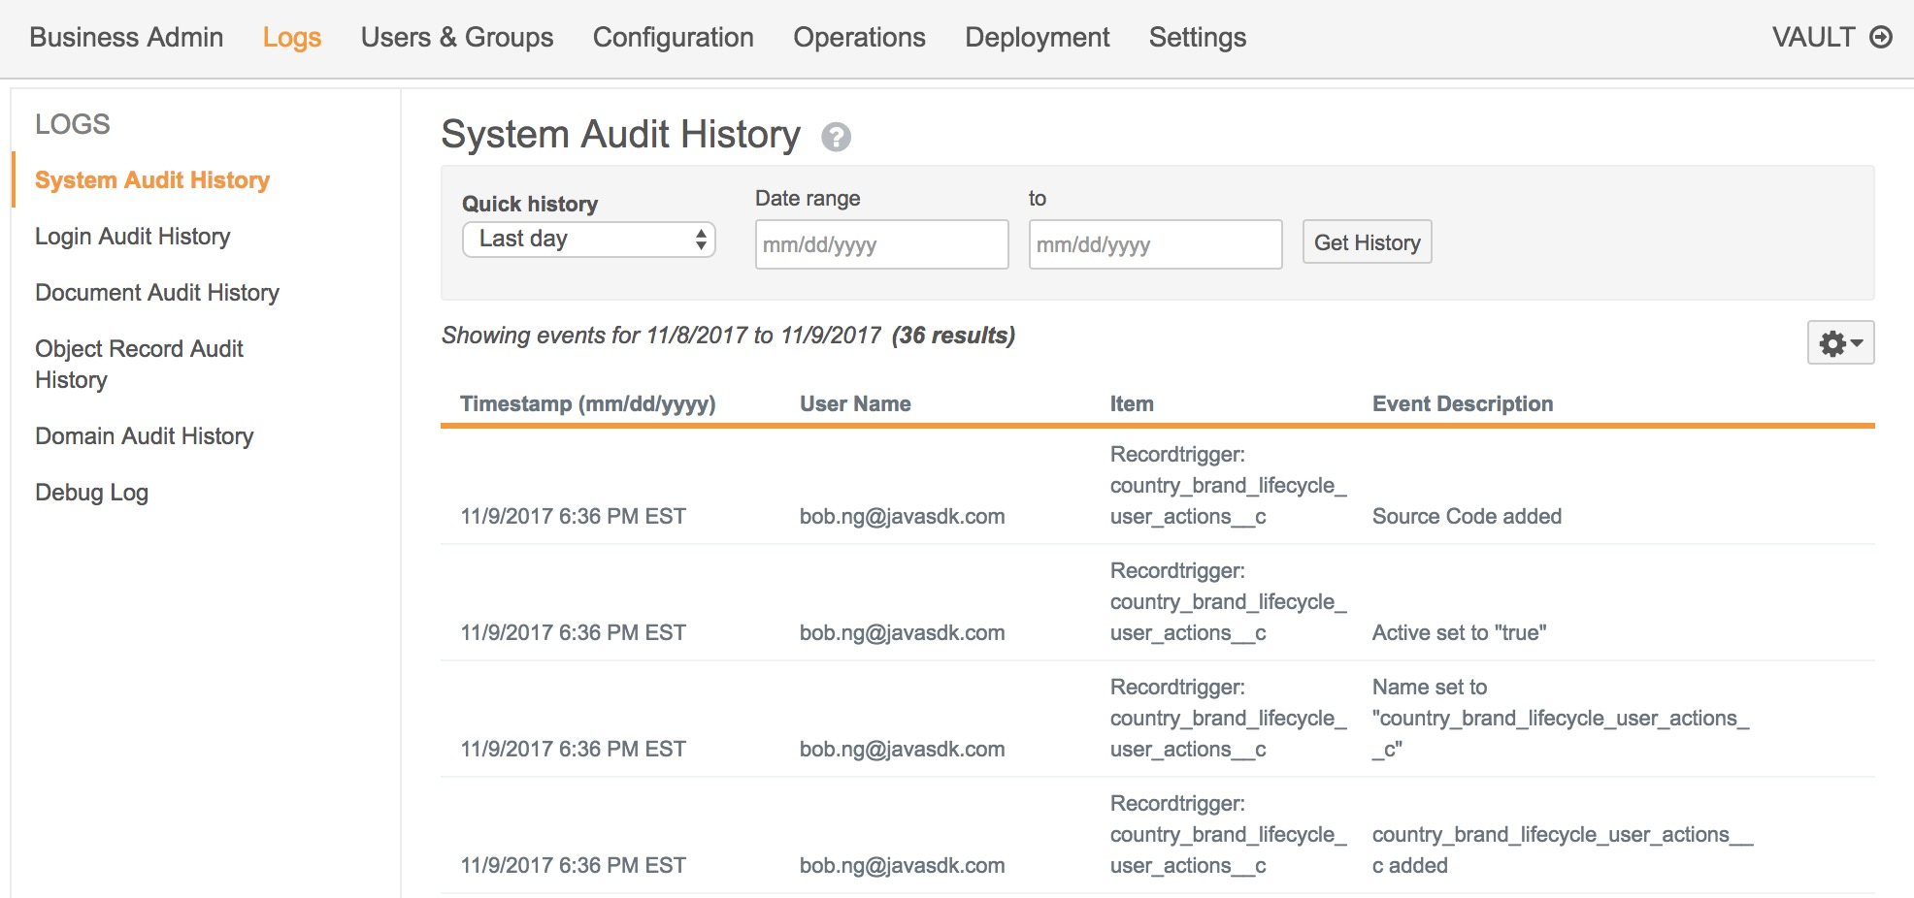Open the Settings menu
The image size is (1914, 898).
click(x=1197, y=38)
